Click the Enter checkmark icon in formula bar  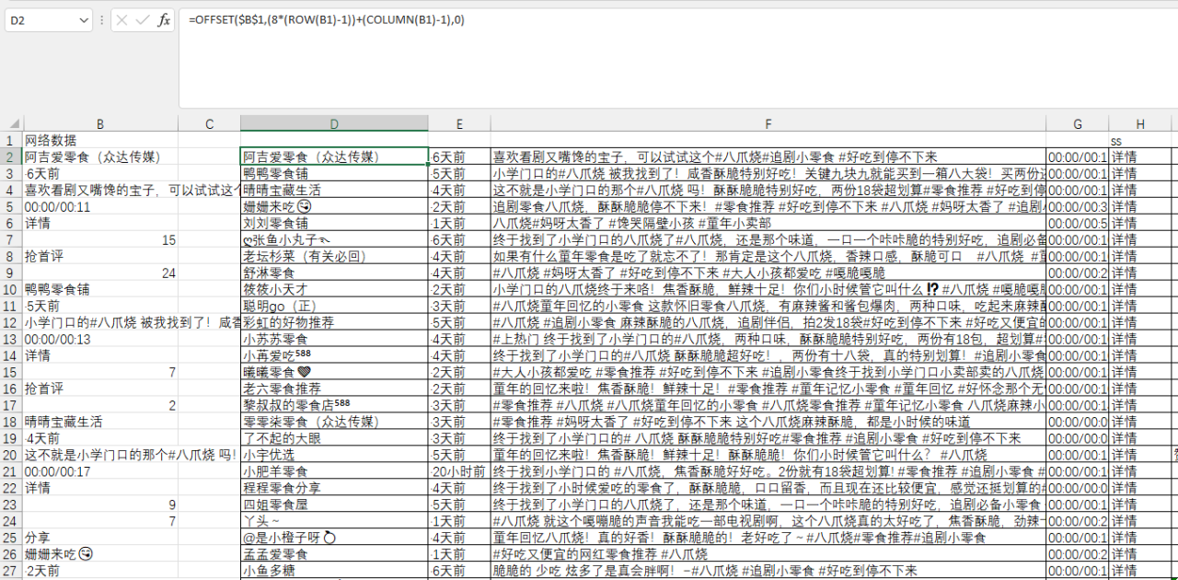pyautogui.click(x=143, y=20)
